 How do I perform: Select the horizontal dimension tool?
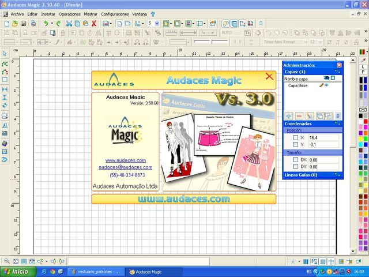5,89
